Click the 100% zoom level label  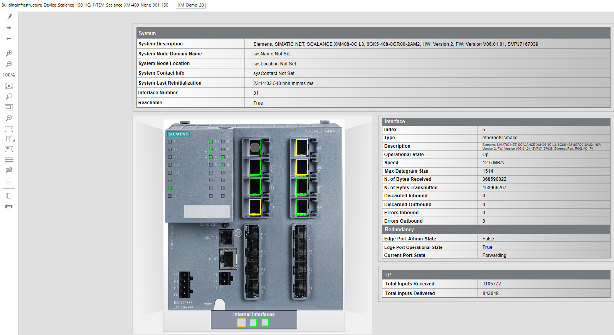point(9,75)
